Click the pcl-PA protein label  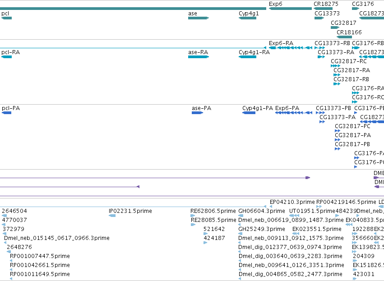[x=11, y=108]
